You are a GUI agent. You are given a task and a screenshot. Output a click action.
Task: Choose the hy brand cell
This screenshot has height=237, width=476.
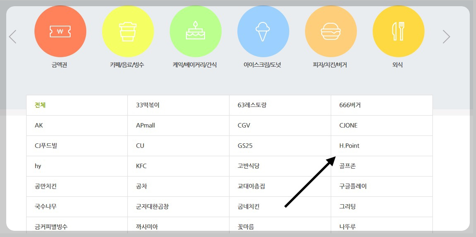pos(77,166)
